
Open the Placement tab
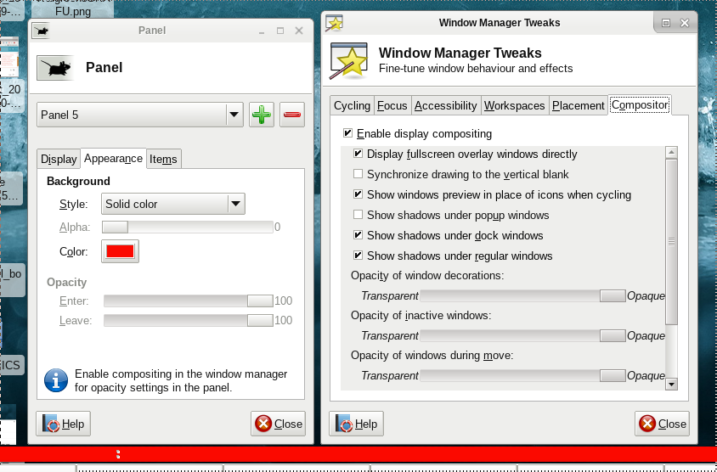tap(578, 105)
